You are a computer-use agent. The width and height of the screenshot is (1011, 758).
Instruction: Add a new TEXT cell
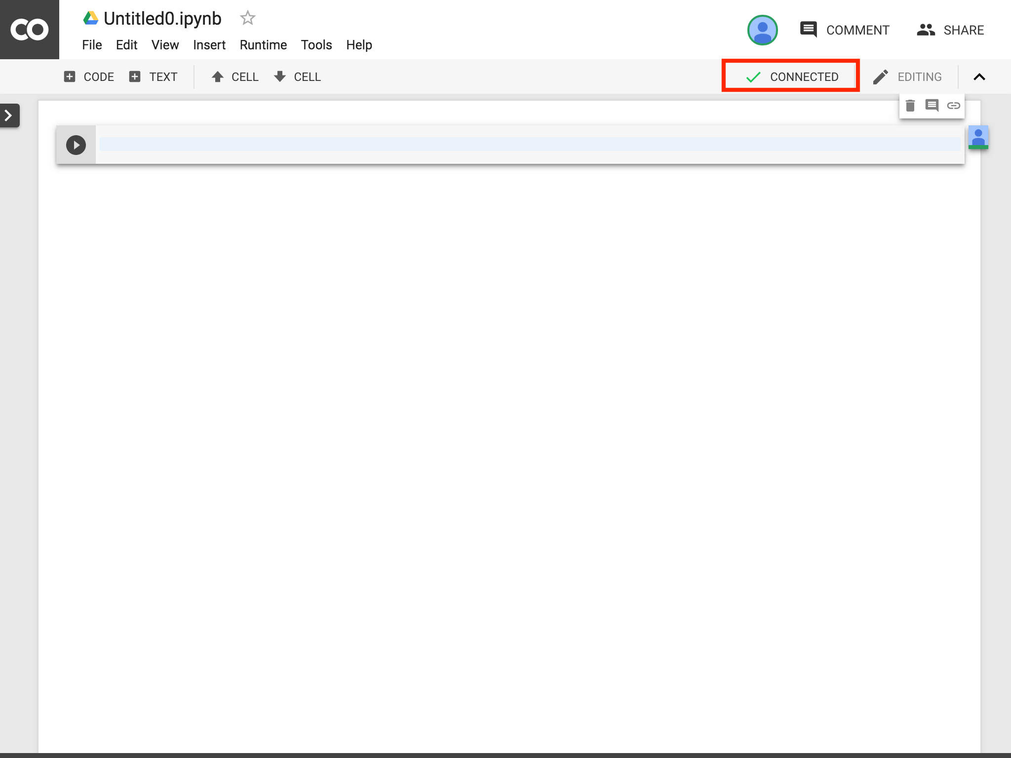click(x=154, y=76)
